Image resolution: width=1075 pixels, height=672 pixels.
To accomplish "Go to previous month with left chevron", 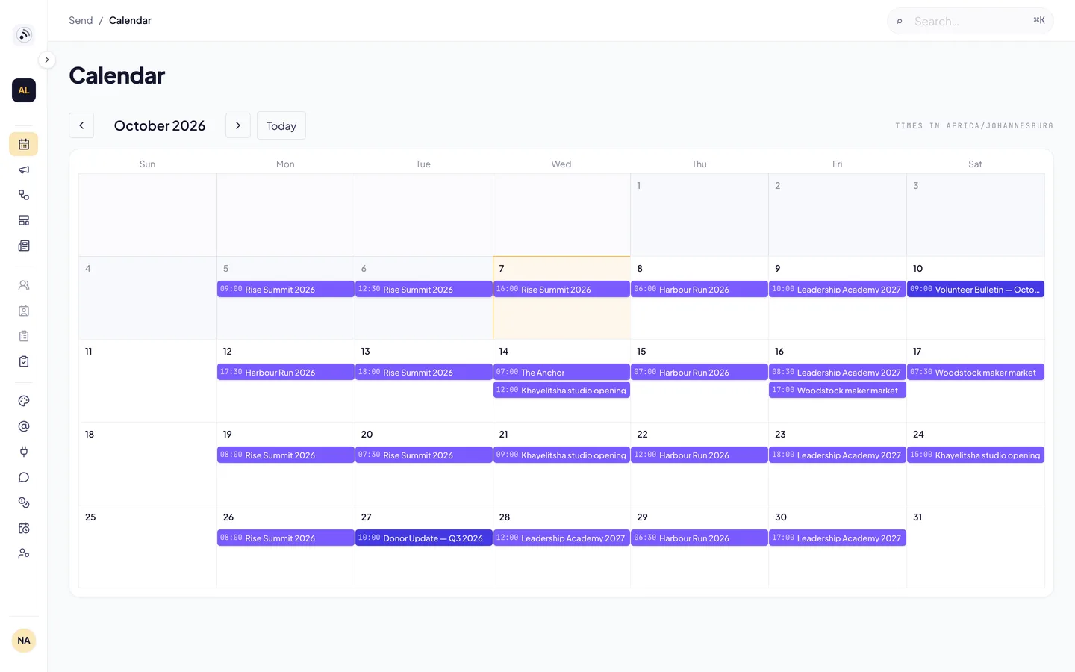I will click(x=81, y=125).
